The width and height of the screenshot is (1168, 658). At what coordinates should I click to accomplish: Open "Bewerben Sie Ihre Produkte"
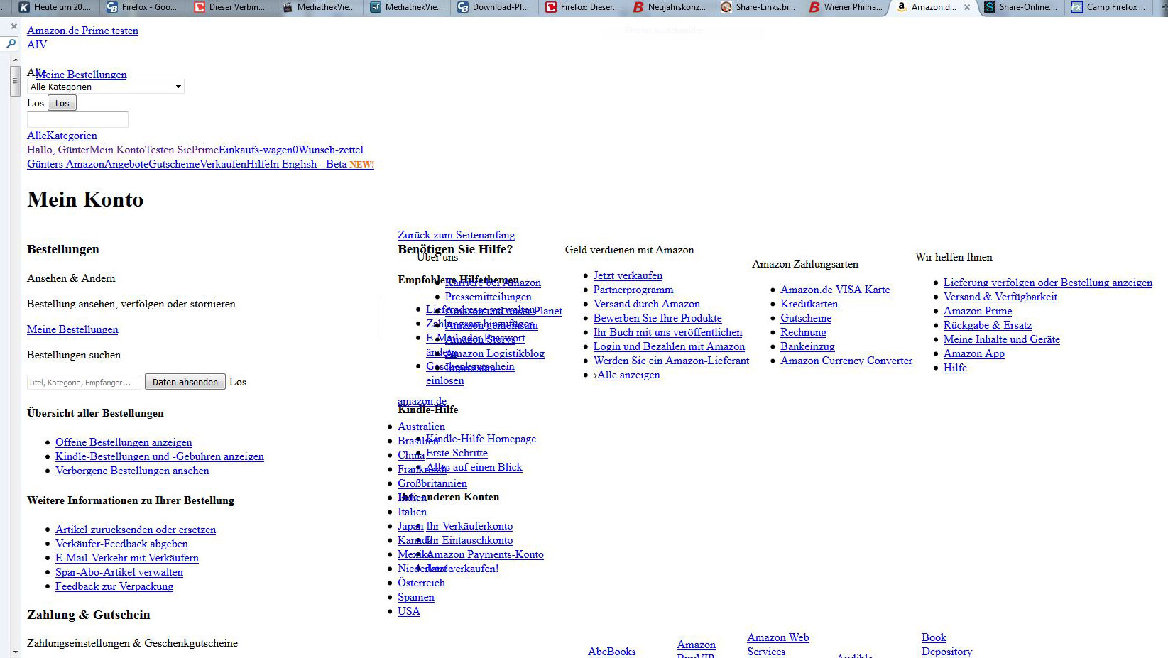[x=657, y=318]
